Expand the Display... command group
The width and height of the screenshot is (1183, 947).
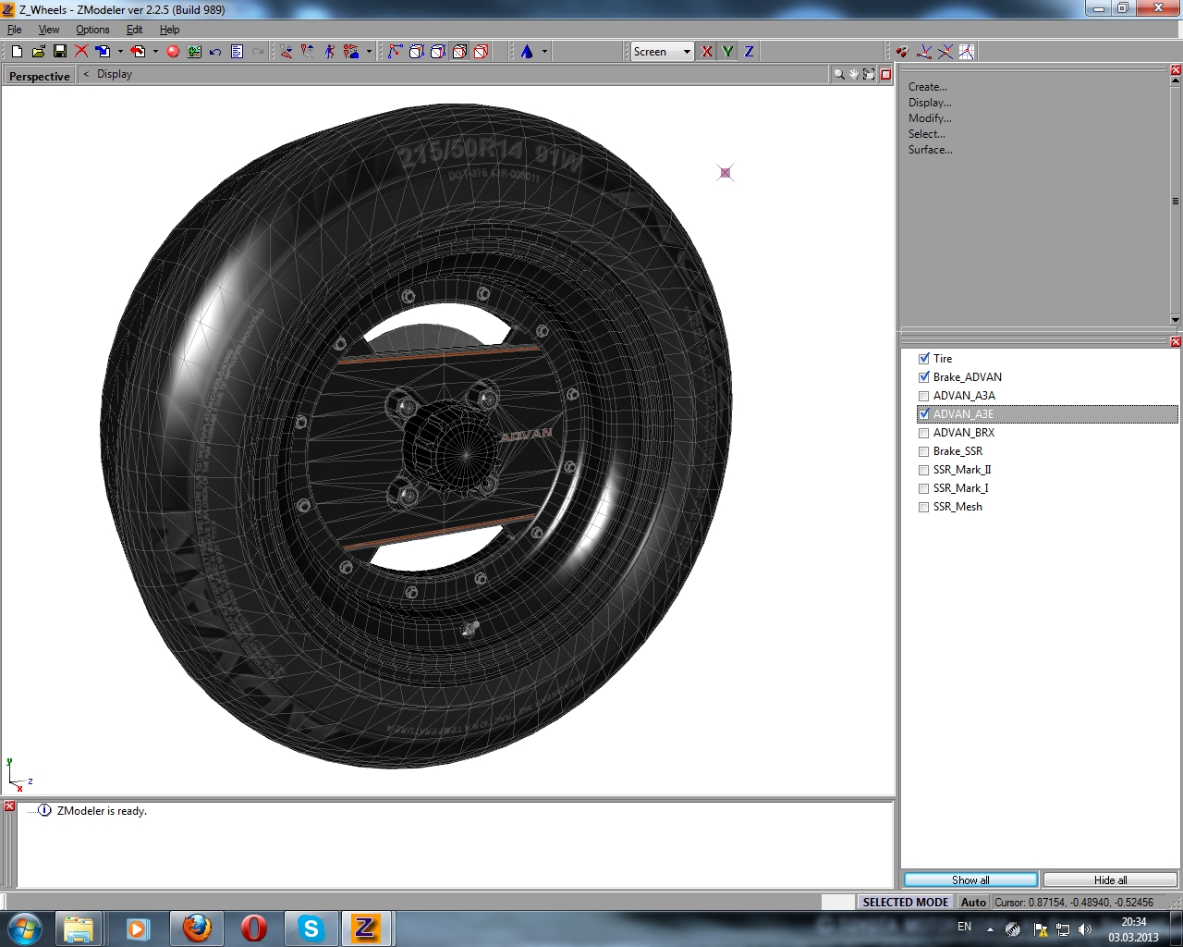(x=930, y=103)
